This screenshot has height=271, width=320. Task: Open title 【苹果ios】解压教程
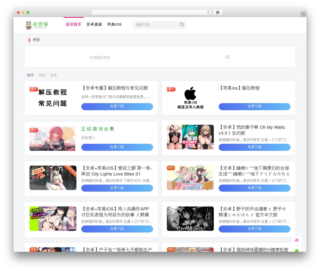[239, 88]
